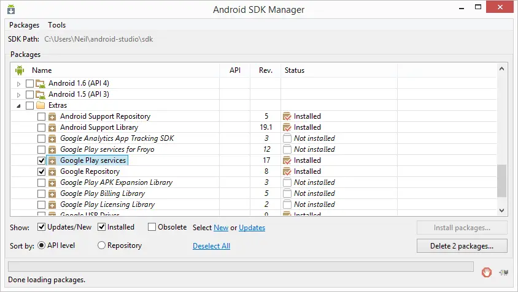
Task: Open the log window icon at bottom right
Action: click(x=503, y=272)
